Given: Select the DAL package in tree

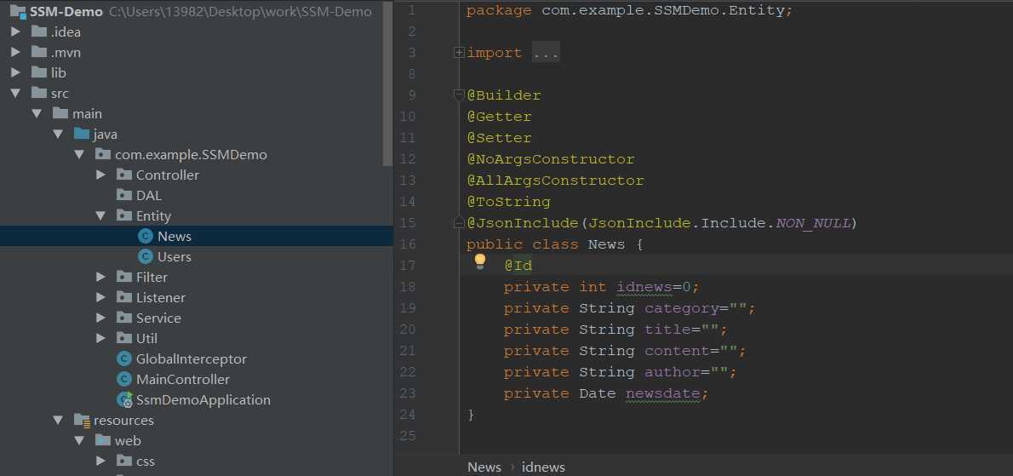Looking at the screenshot, I should (148, 195).
